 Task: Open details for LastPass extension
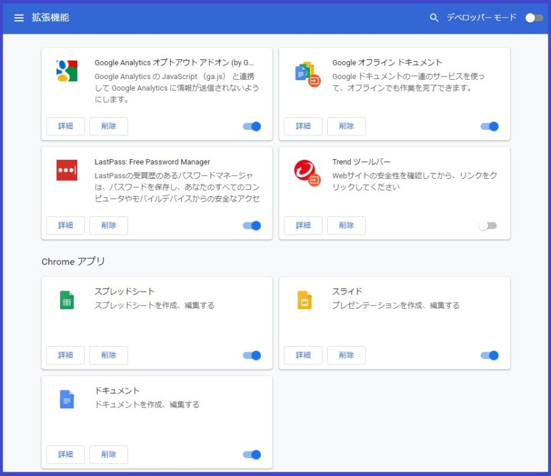pos(66,225)
